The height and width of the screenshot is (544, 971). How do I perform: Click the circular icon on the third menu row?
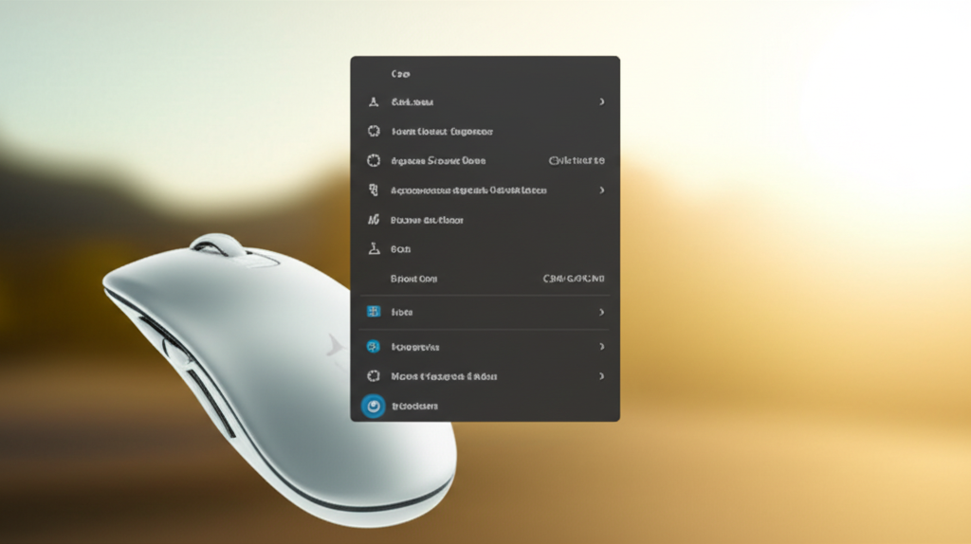[373, 132]
